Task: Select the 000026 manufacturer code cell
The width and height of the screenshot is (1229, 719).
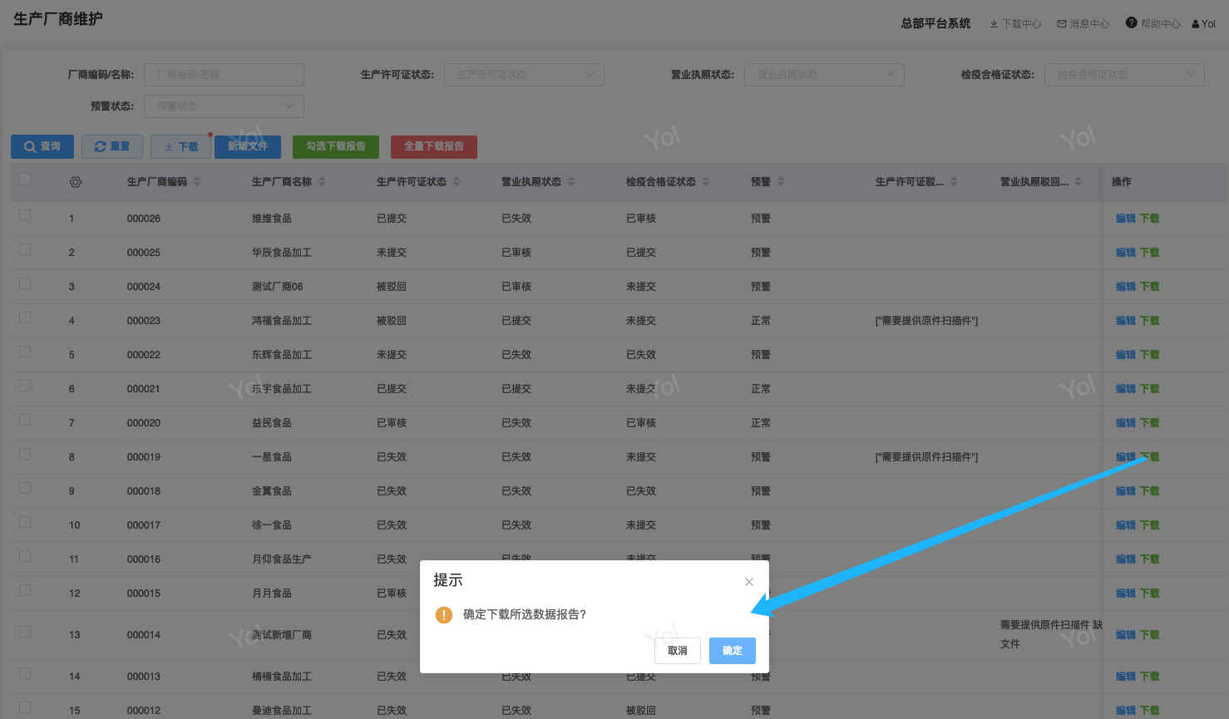Action: 144,219
